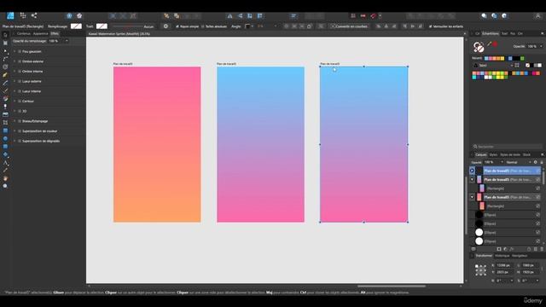Viewport: 546px width, 307px height.
Task: Click the mask layer icon in Calques panel
Action: click(x=499, y=249)
